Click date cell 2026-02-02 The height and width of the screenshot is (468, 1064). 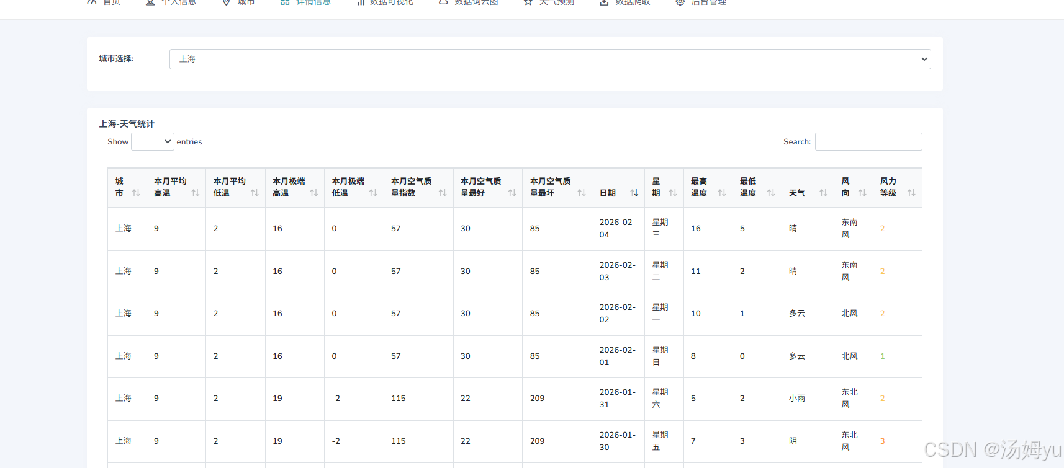[x=618, y=314]
